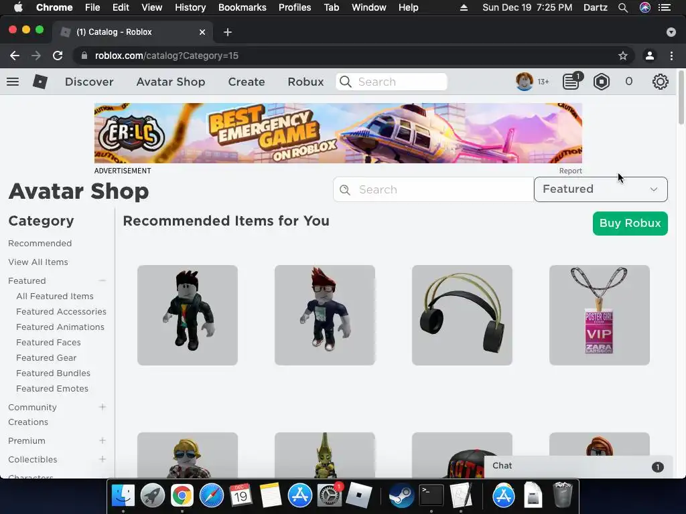Open the black-haired avatar bundle thumbnail
The image size is (686, 514).
188,315
